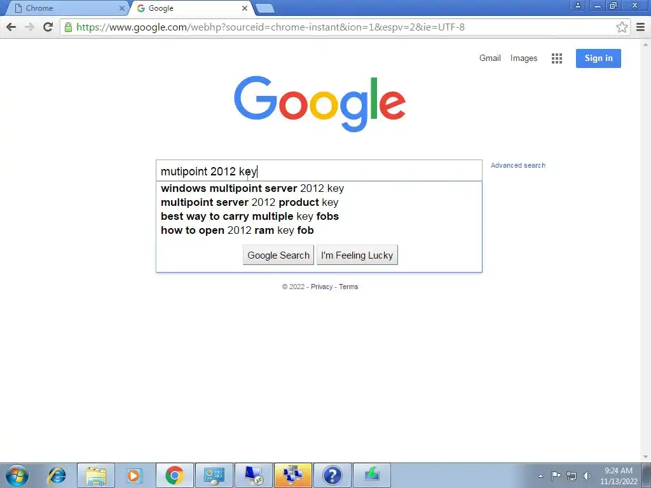Open Windows Media Player taskbar icon
Viewport: 651px width, 488px height.
pos(135,475)
